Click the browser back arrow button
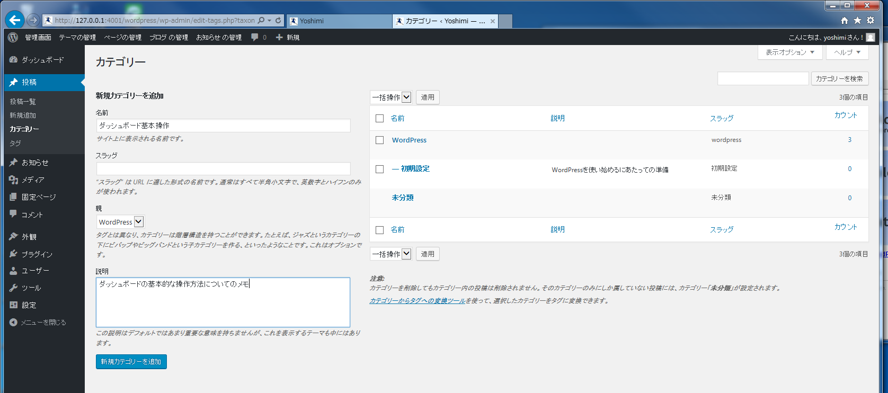This screenshot has height=393, width=888. [x=14, y=20]
